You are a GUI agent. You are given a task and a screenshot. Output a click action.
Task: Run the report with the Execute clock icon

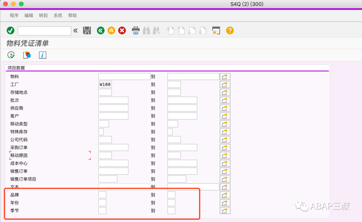click(11, 55)
